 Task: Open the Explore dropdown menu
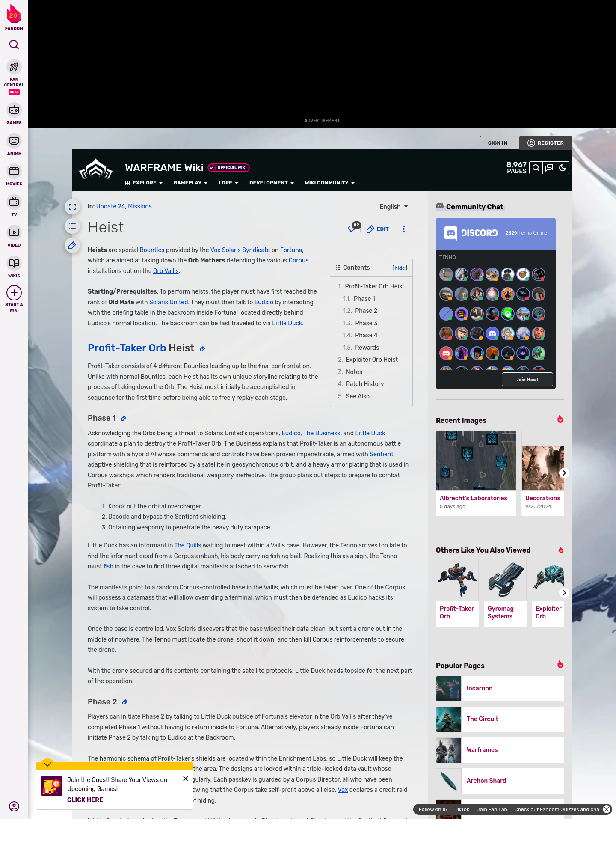pos(144,183)
